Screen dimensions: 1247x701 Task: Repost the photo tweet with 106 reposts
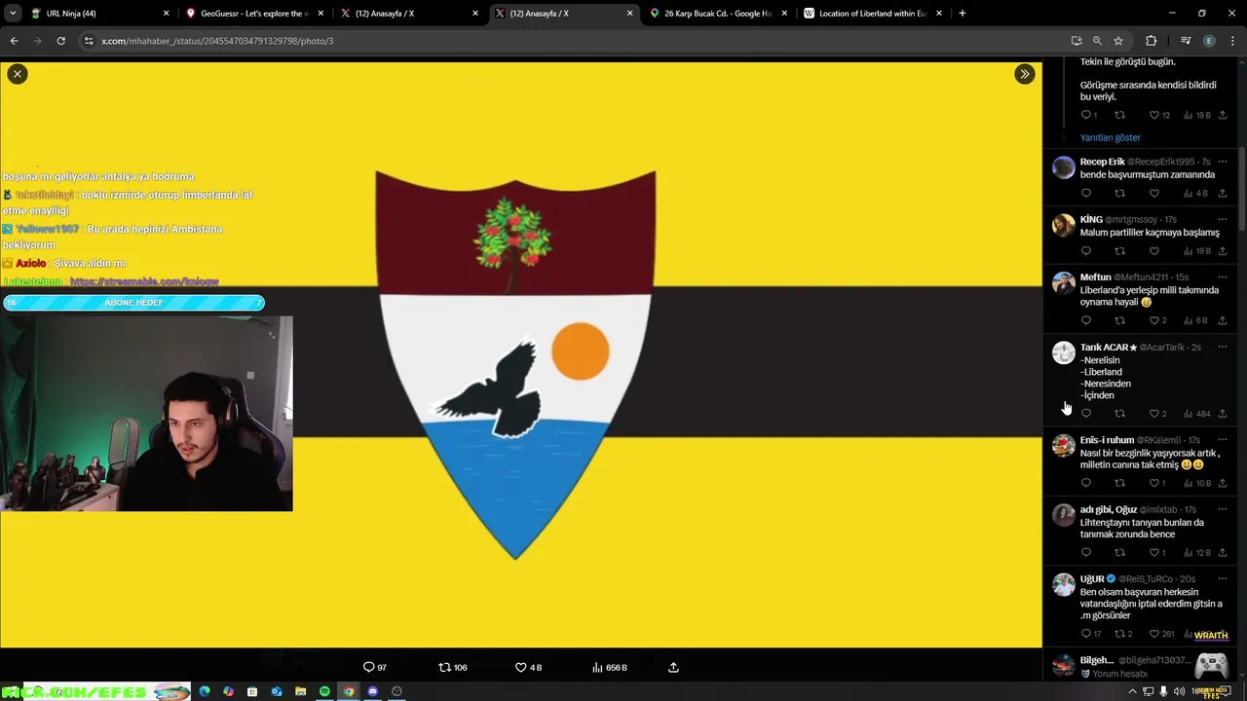click(x=453, y=667)
